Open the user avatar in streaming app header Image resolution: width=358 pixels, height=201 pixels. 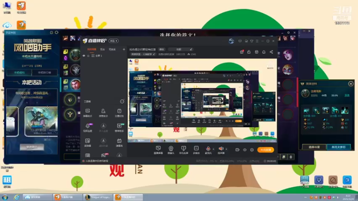[x=231, y=41]
